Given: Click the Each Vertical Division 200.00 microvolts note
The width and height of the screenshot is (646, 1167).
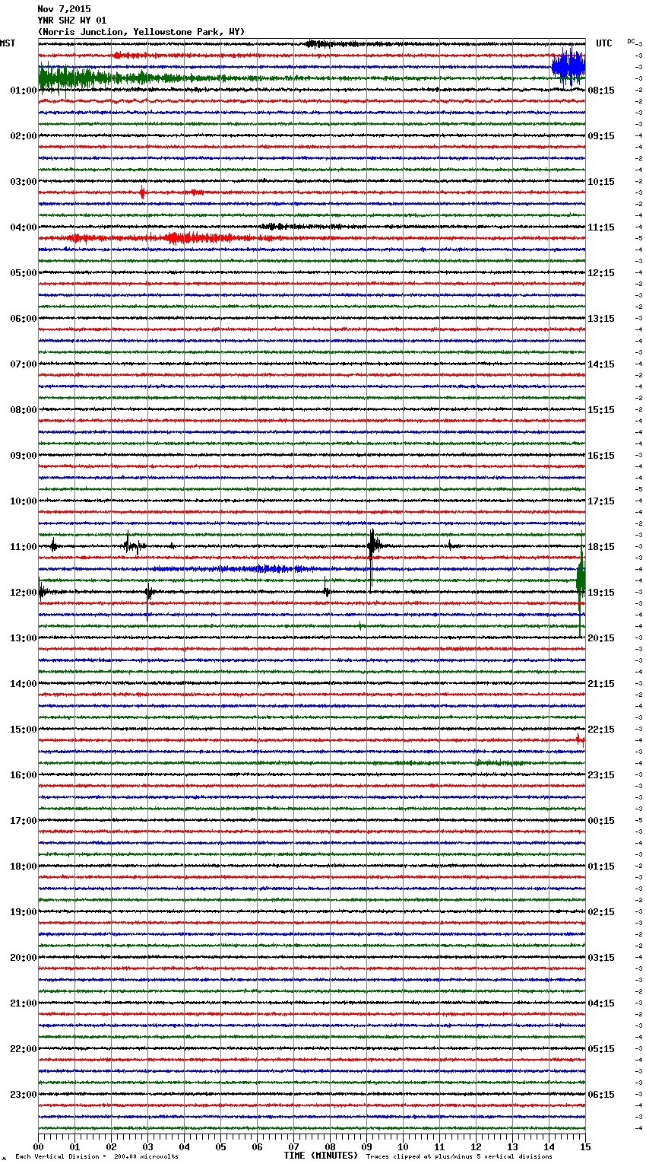Looking at the screenshot, I should pos(97,1157).
